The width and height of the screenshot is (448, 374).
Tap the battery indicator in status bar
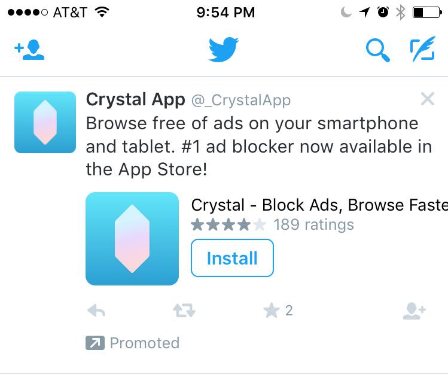tap(426, 12)
